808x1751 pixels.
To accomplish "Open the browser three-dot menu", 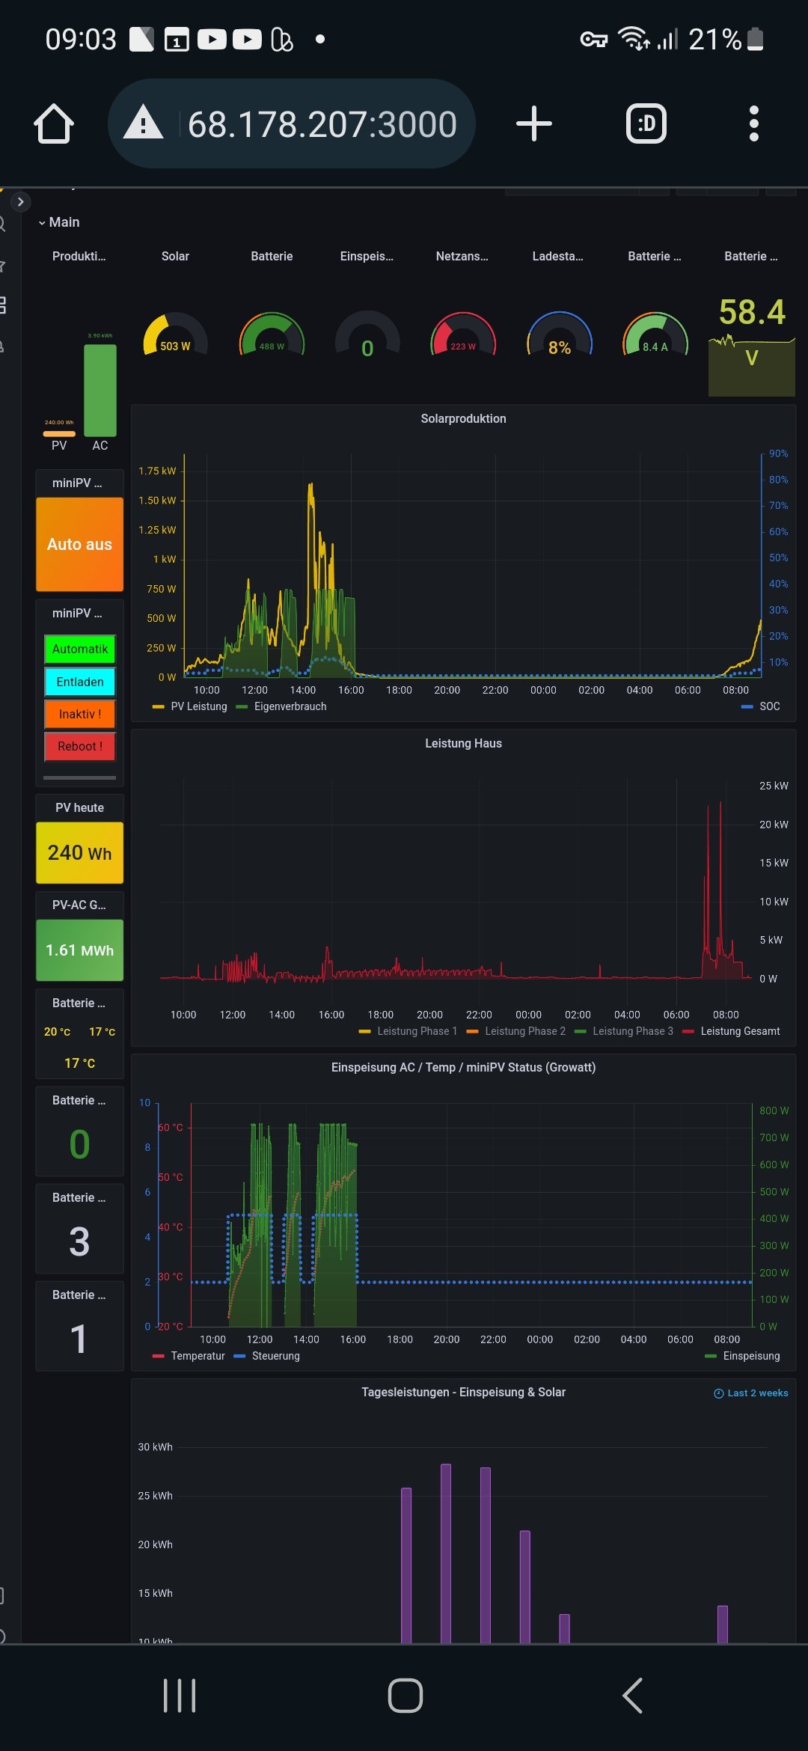I will tap(753, 123).
